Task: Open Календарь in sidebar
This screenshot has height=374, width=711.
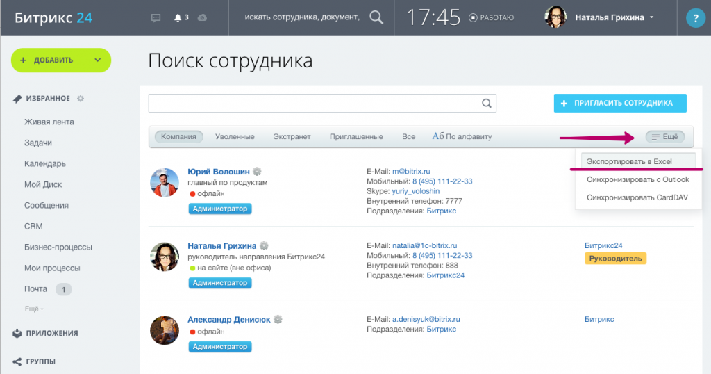Action: [x=45, y=163]
